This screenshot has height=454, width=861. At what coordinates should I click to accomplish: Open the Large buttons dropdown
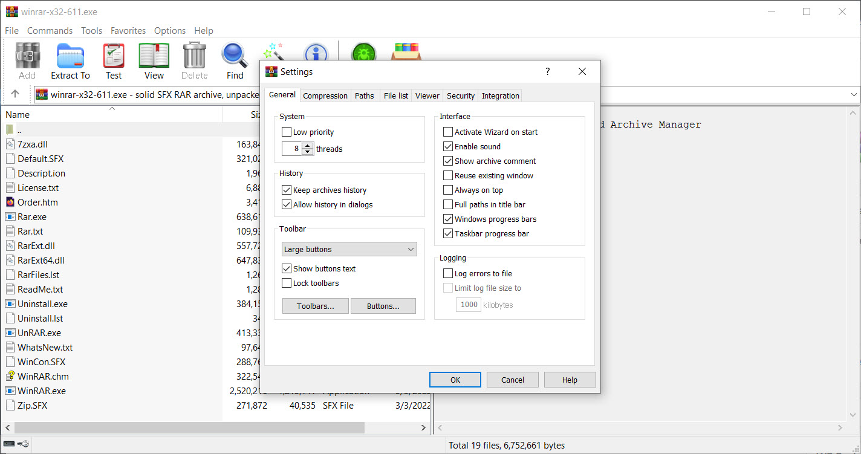point(349,249)
